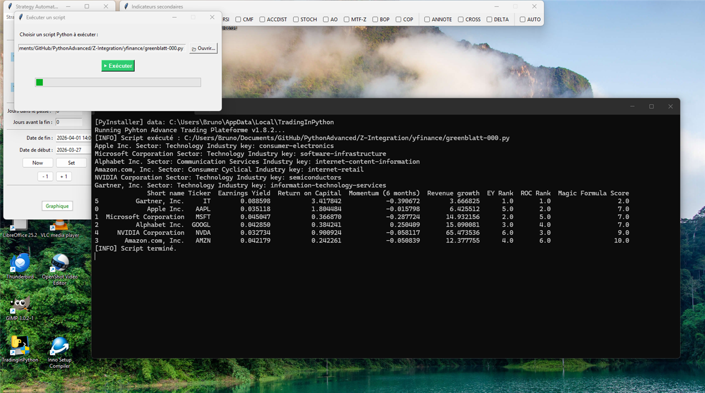This screenshot has width=705, height=393.
Task: Click the script execution progress bar
Action: 118,82
